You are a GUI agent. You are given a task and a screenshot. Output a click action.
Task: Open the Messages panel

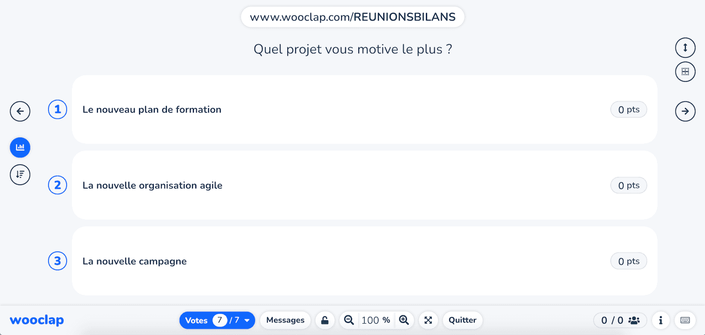point(285,320)
